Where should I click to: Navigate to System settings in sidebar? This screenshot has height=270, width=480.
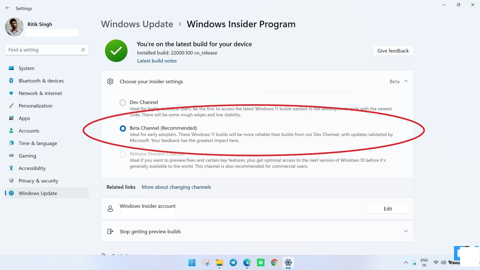pos(26,68)
